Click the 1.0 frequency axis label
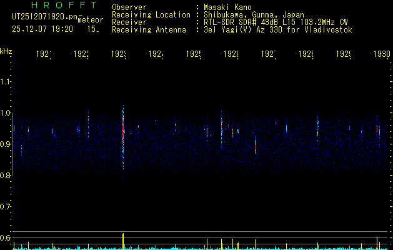The height and width of the screenshot is (250, 393). pos(5,113)
